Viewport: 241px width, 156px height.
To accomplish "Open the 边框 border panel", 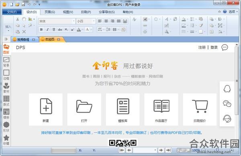I will click(6, 75).
